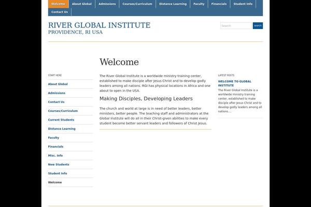Click the blue Search button
This screenshot has width=311, height=207.
[x=258, y=26]
